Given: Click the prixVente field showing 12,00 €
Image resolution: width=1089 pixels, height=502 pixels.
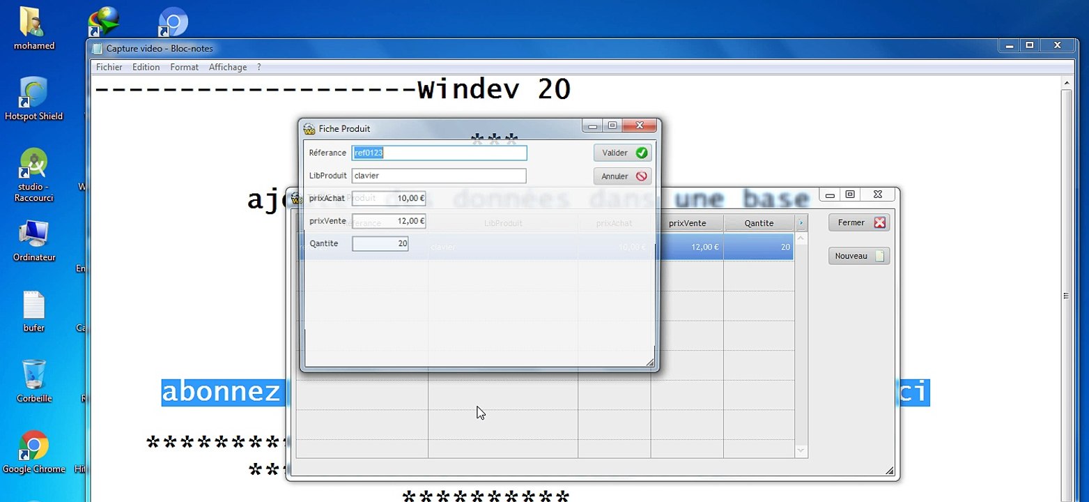Looking at the screenshot, I should point(389,221).
